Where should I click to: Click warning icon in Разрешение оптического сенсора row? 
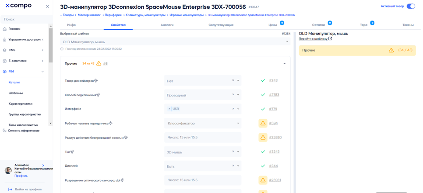coord(263,180)
